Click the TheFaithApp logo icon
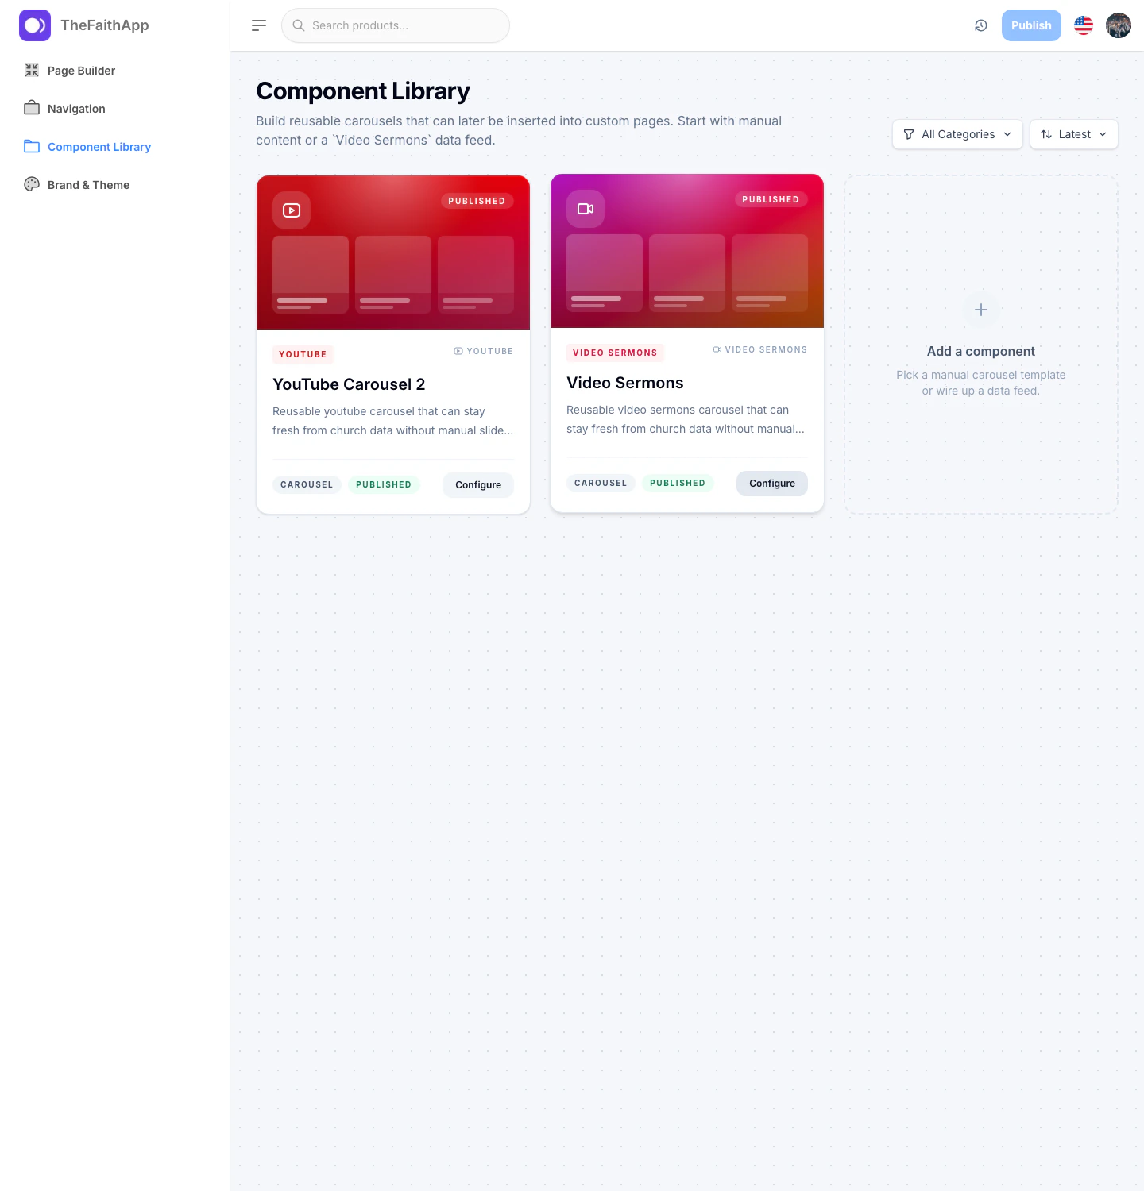This screenshot has height=1191, width=1144. (35, 25)
